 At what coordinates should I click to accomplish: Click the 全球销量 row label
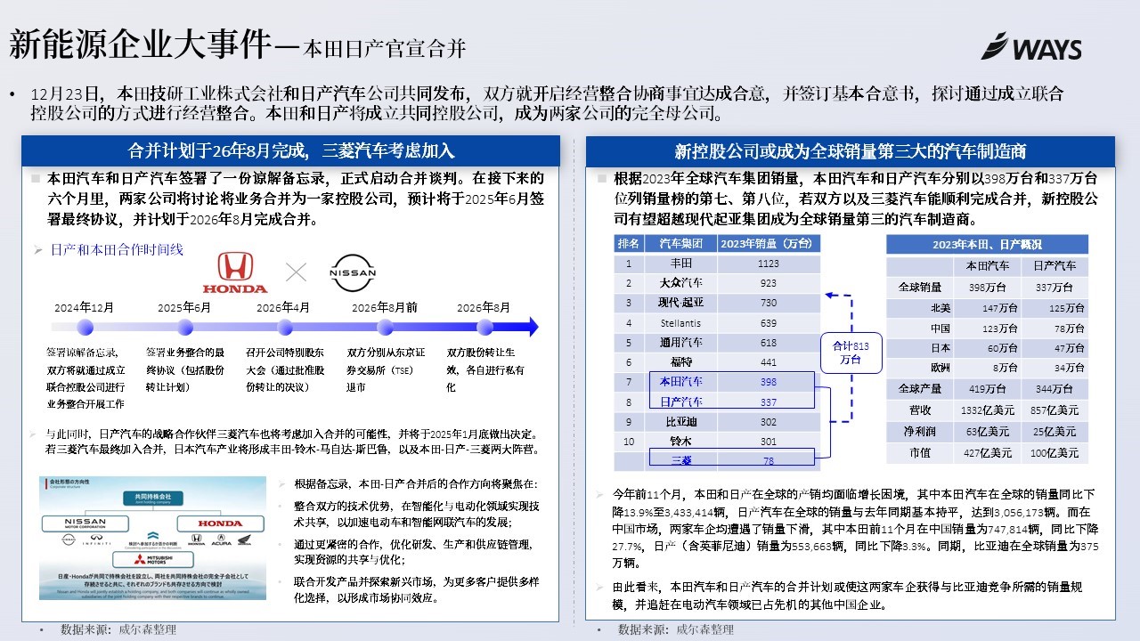click(x=919, y=288)
